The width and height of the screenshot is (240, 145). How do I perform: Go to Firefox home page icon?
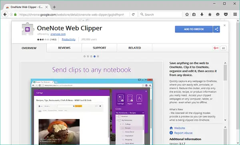click(210, 14)
